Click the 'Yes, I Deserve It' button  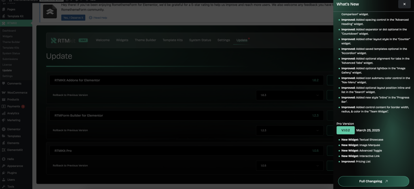pos(73,18)
